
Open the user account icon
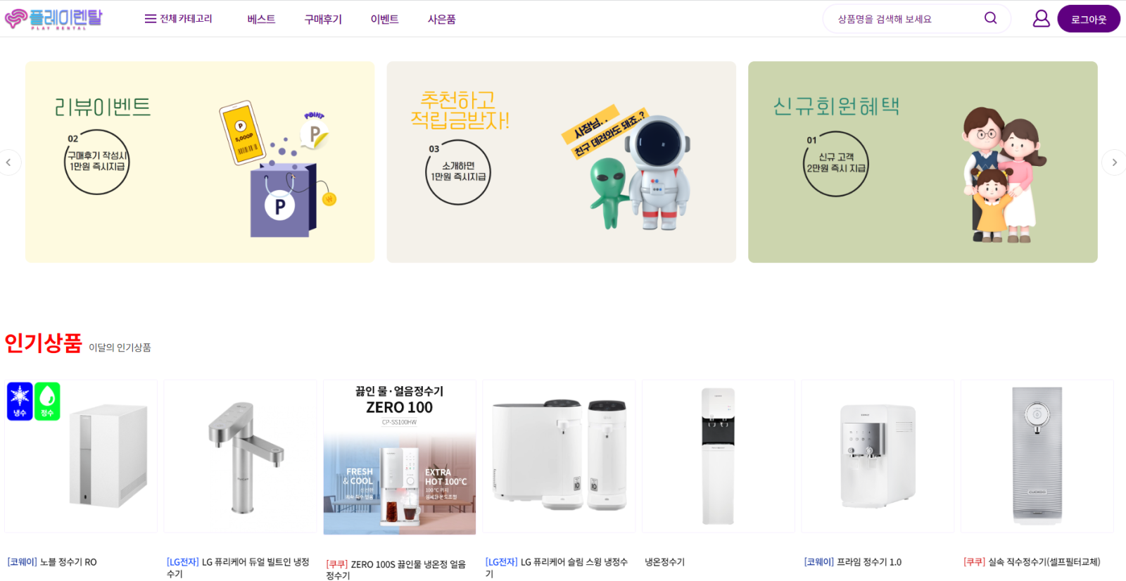coord(1041,19)
